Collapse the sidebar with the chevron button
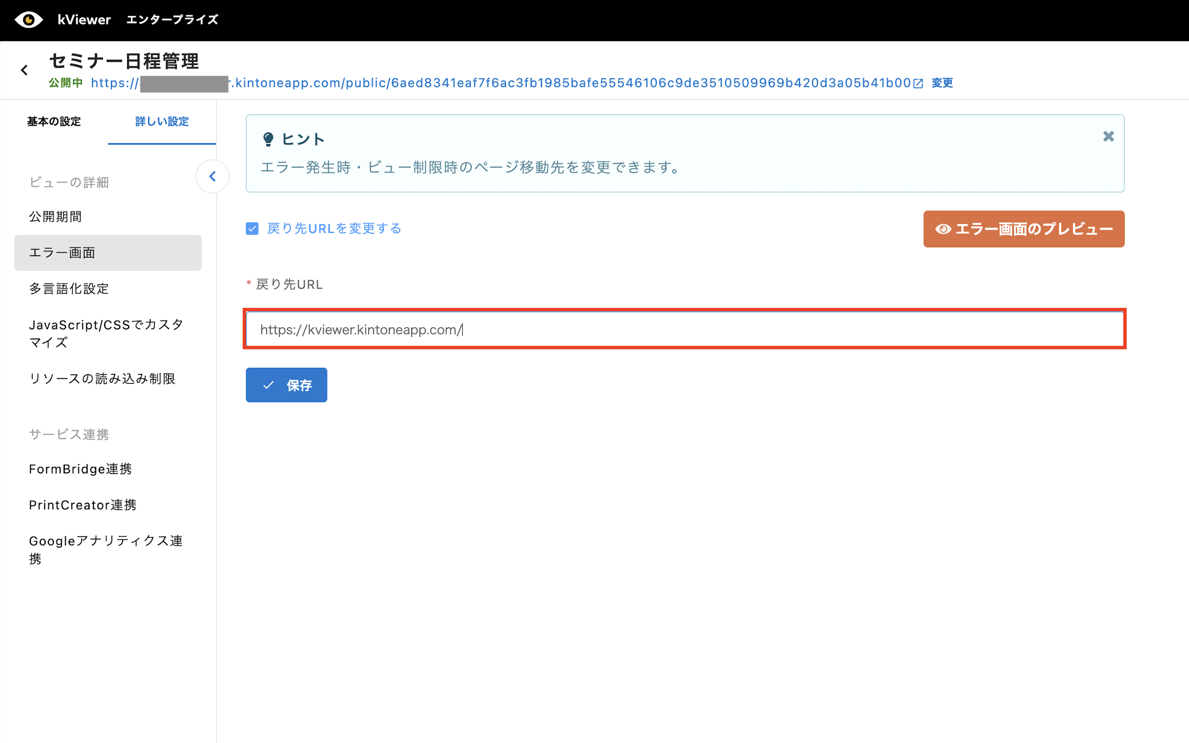 coord(212,176)
